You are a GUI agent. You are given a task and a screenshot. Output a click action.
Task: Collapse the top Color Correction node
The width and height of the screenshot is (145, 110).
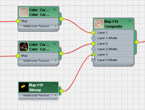coord(54,9)
